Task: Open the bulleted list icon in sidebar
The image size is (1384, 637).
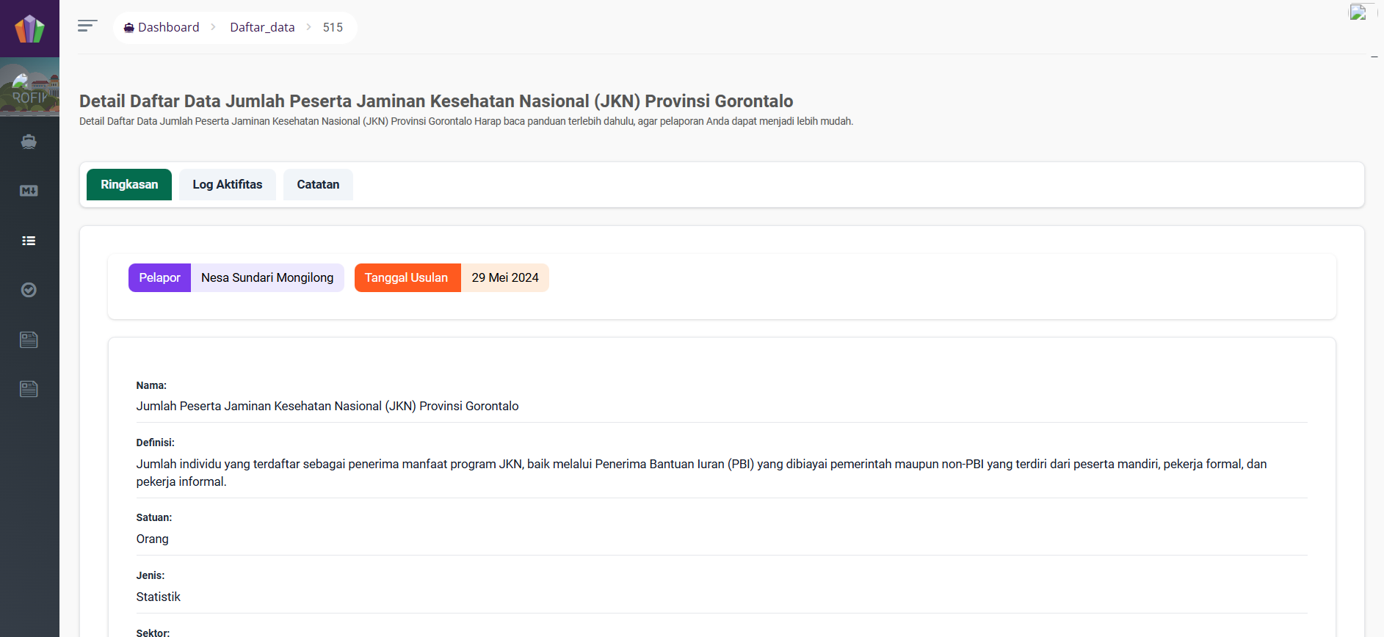Action: point(29,241)
